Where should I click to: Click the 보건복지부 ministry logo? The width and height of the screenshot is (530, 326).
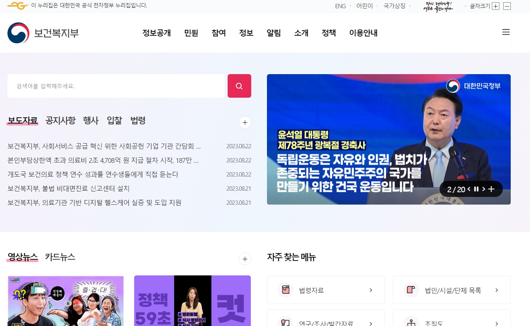point(43,33)
